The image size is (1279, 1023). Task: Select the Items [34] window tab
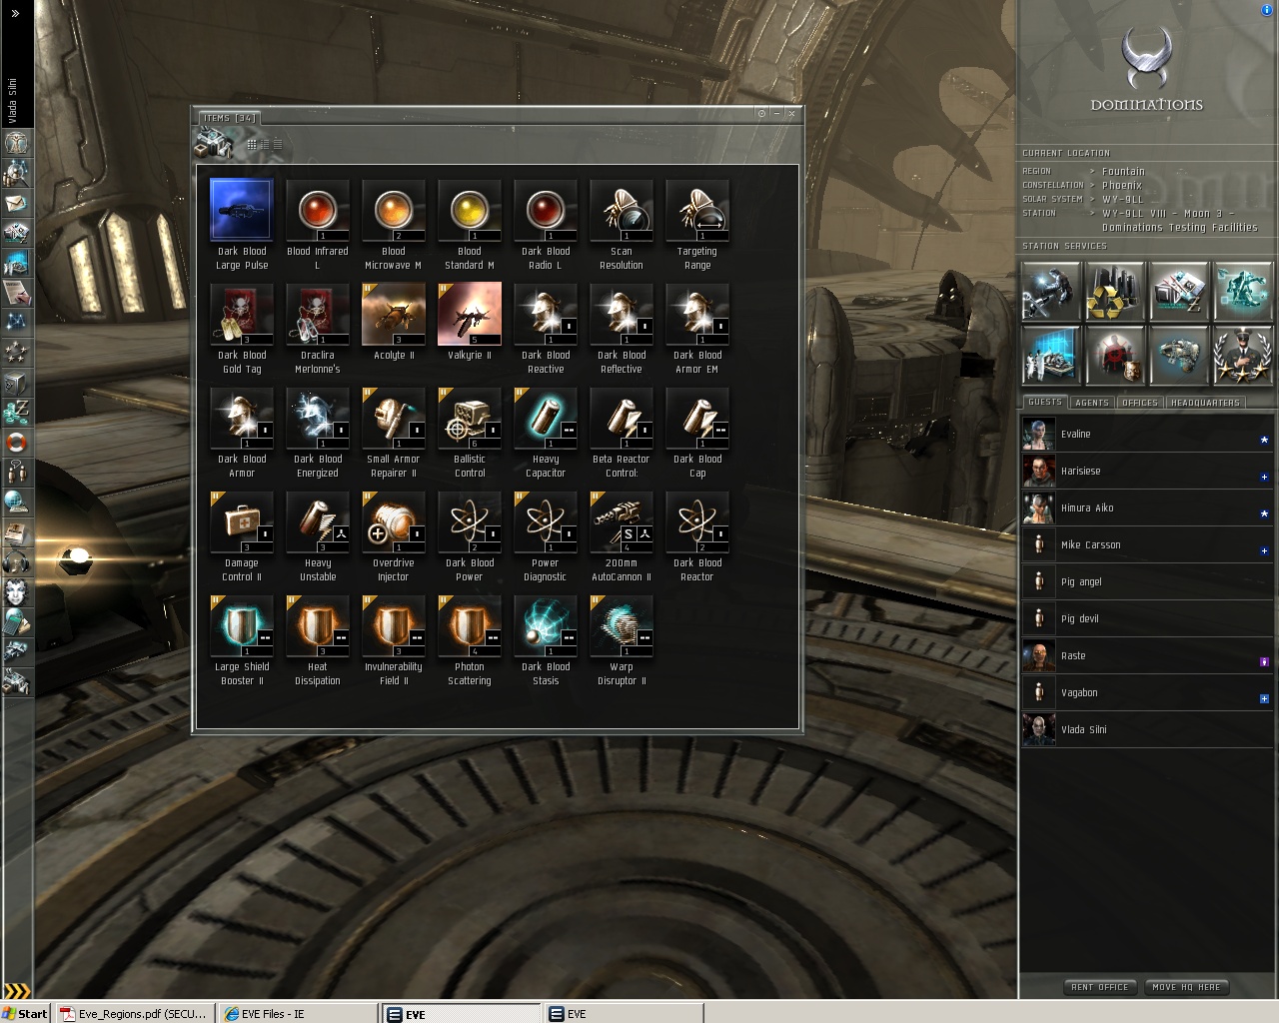pyautogui.click(x=229, y=118)
